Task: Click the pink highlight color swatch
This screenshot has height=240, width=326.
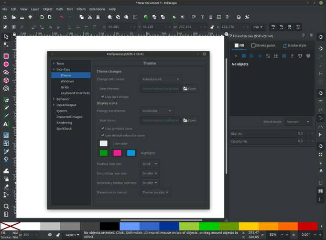Action: point(117,153)
